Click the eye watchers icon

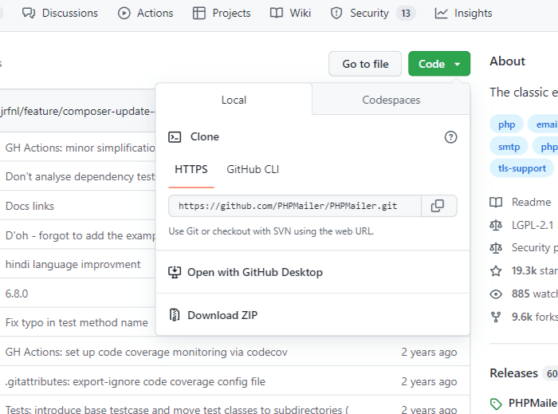(x=496, y=294)
